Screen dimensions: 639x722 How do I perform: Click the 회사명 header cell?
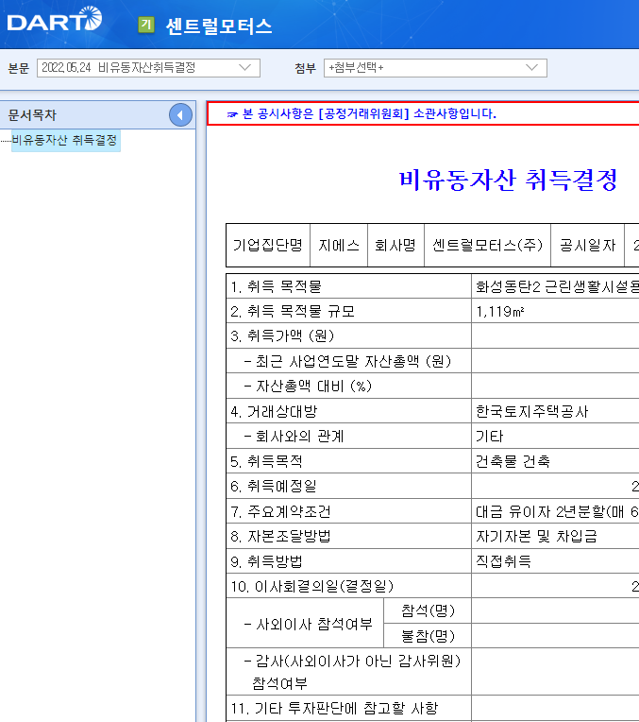coord(395,246)
